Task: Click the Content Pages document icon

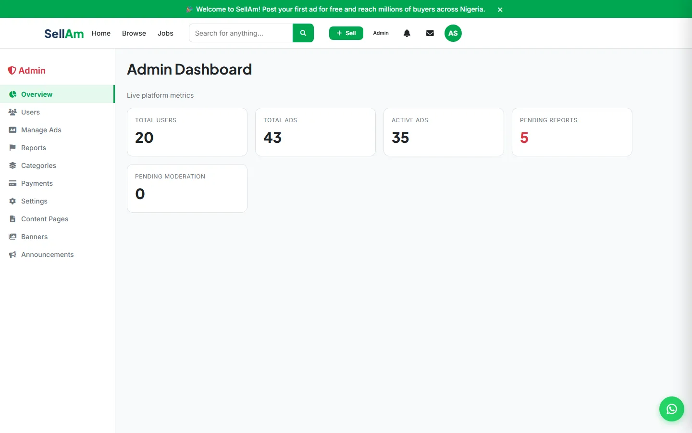Action: pyautogui.click(x=13, y=219)
